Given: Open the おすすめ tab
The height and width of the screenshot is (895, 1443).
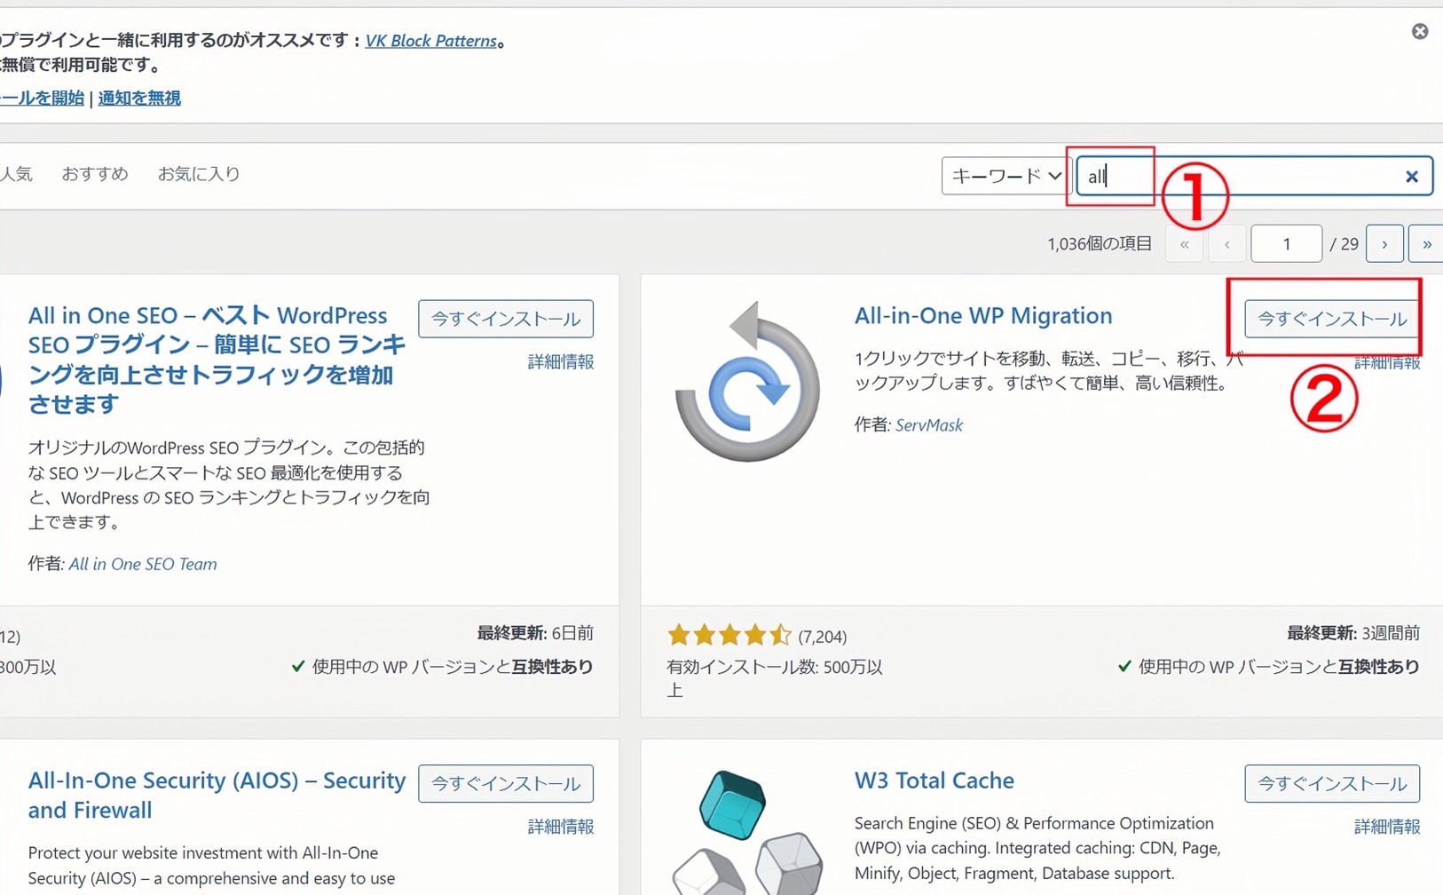Looking at the screenshot, I should tap(95, 174).
